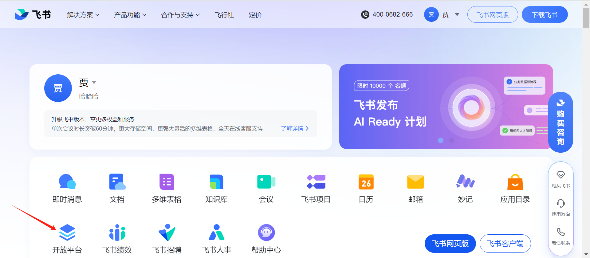Click the small 贾 avatar in the header
Viewport: 590px width, 258px height.
coord(431,14)
